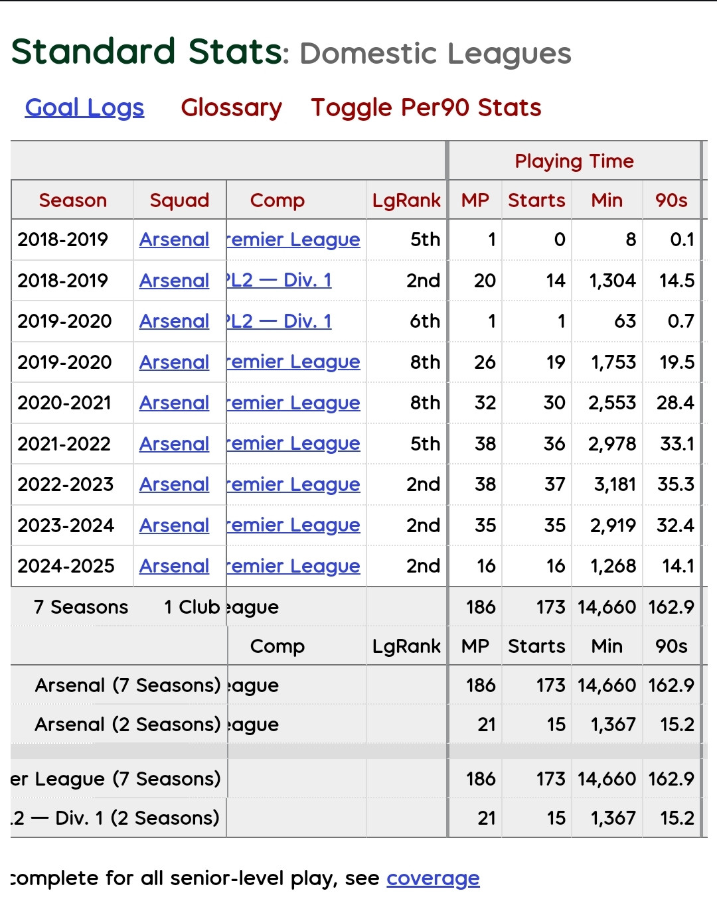
Task: Sort by Starts column header
Action: 536,200
